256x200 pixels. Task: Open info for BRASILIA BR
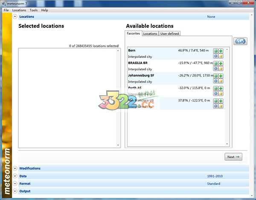pos(215,69)
